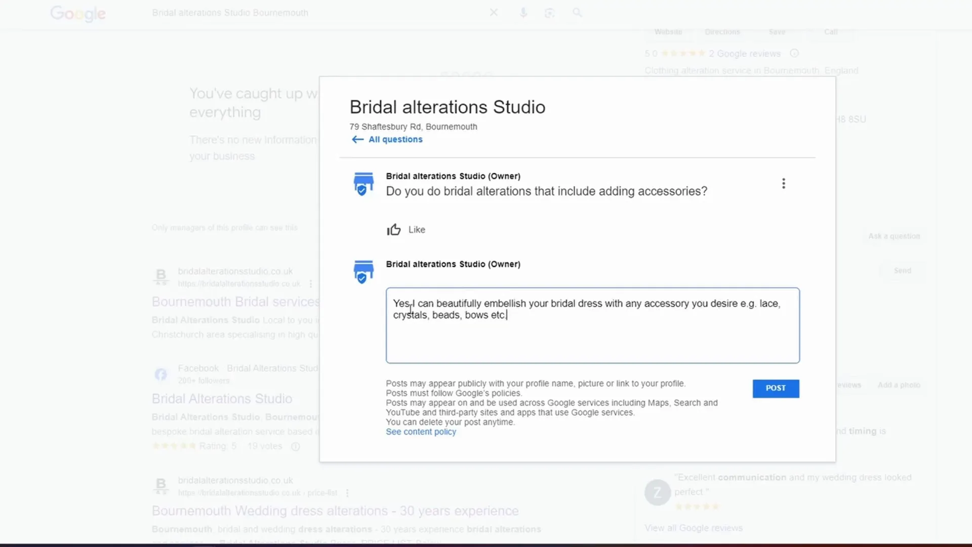Image resolution: width=972 pixels, height=547 pixels.
Task: Open Bournemouth Wedding dress alterations result
Action: [335, 511]
